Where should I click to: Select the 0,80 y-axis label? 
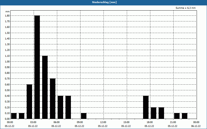[7, 73]
